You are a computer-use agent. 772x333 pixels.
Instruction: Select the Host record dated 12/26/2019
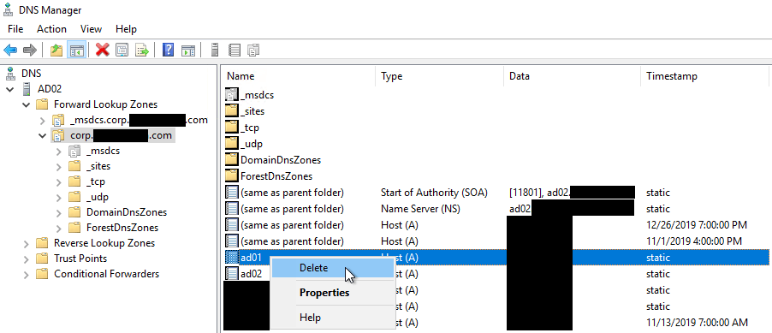(496, 225)
